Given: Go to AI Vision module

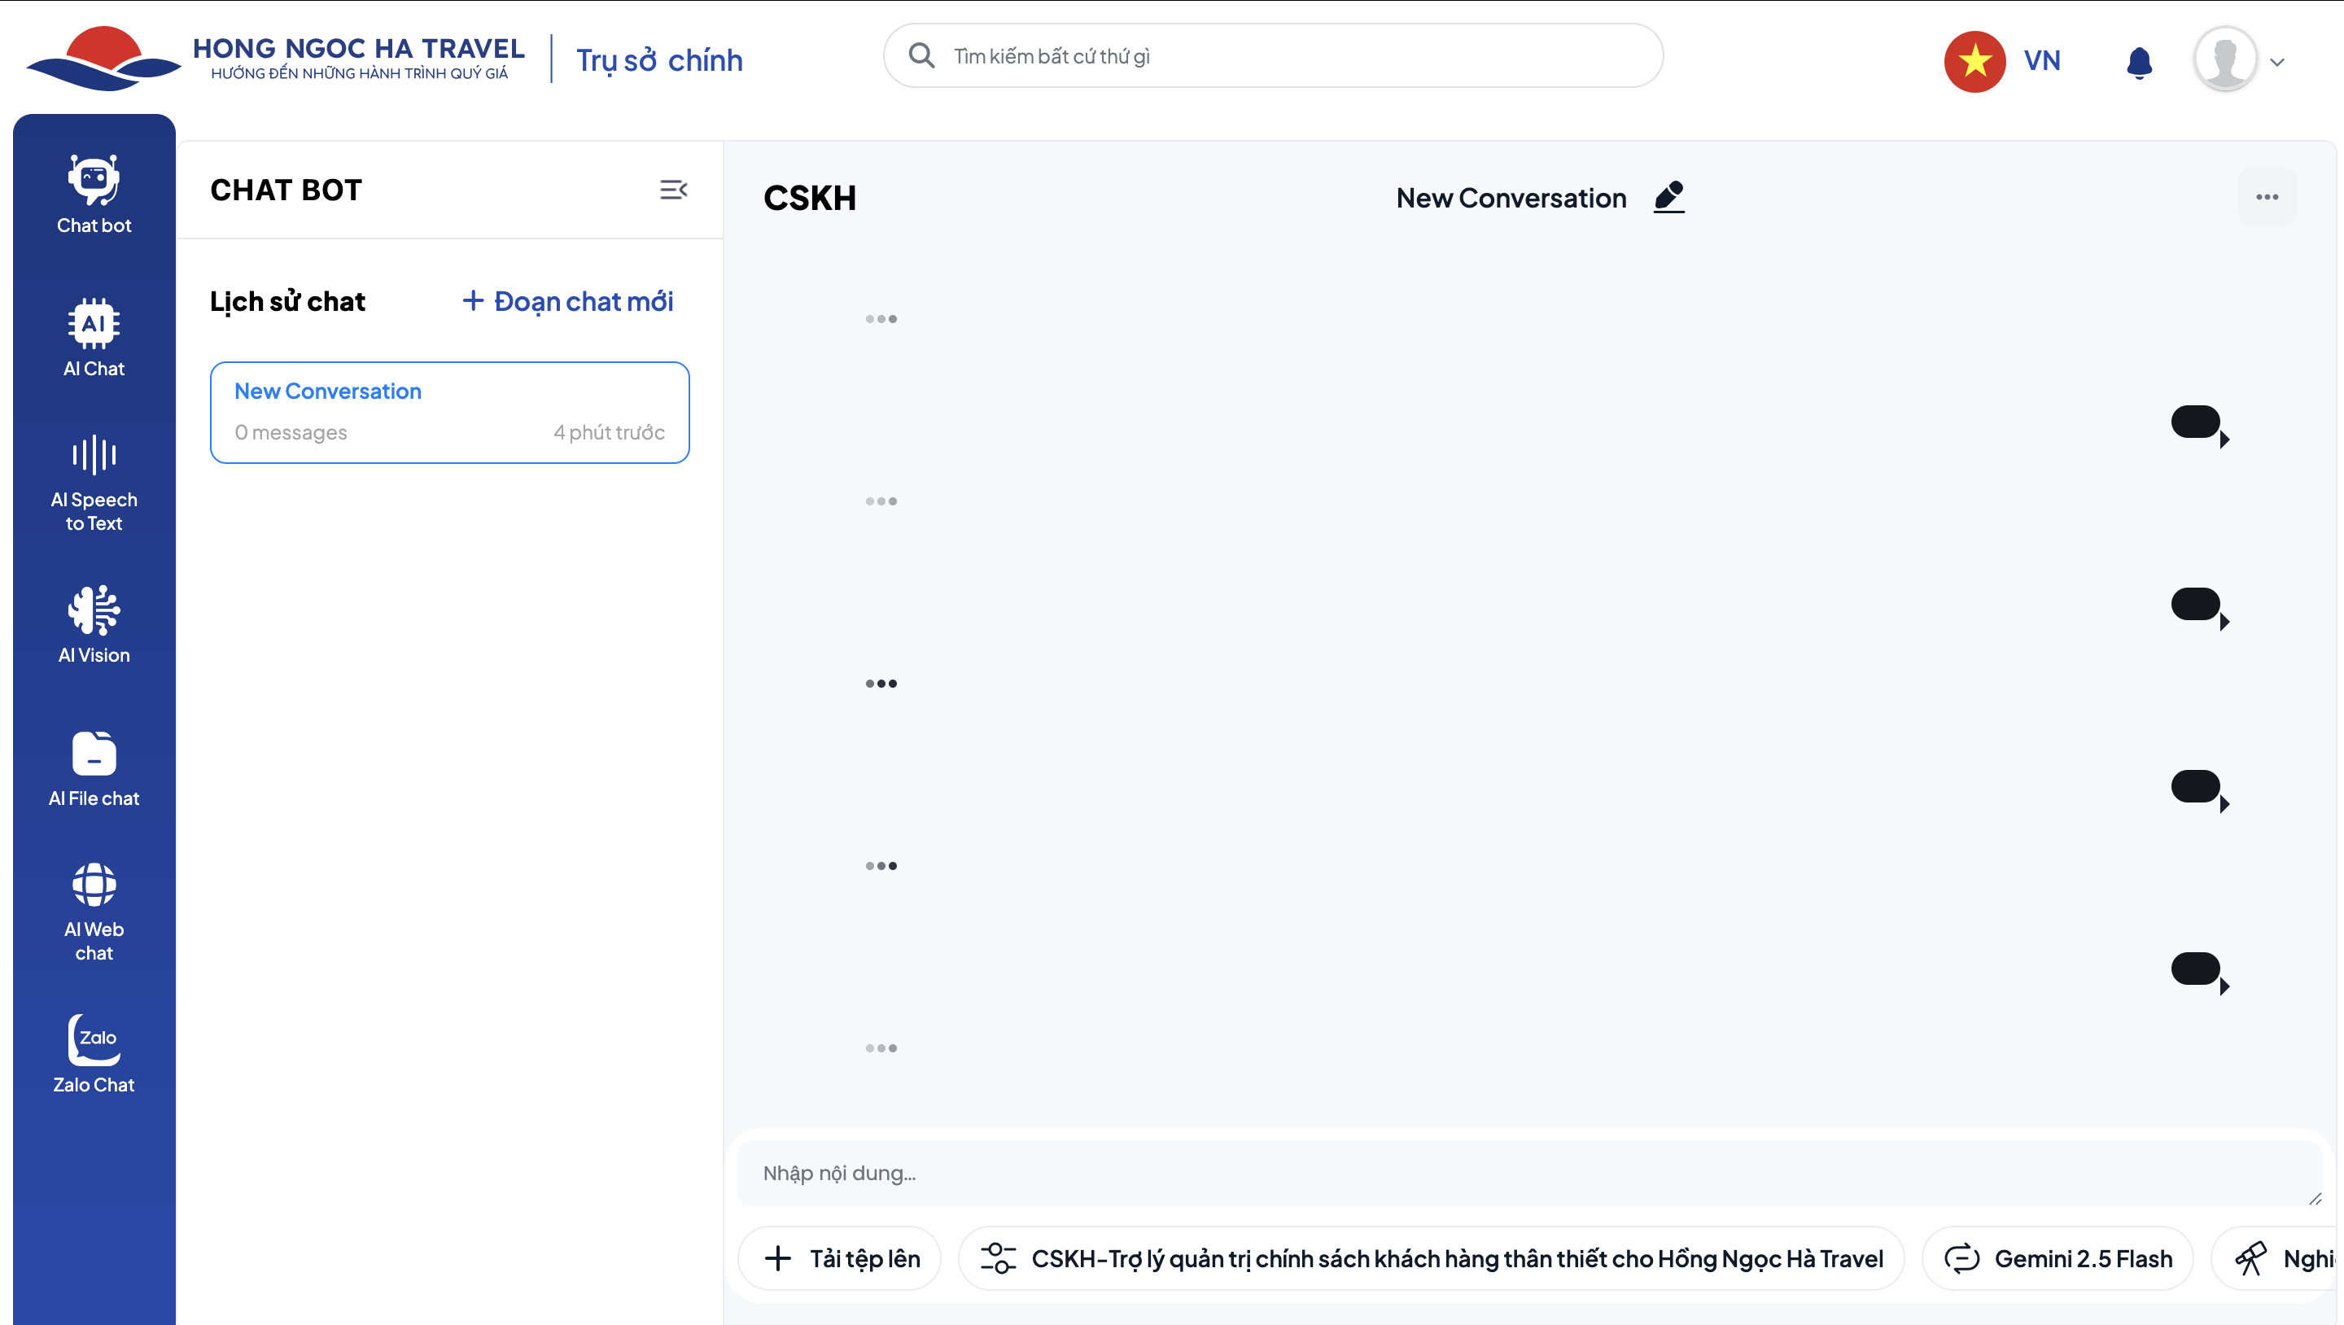Looking at the screenshot, I should click(94, 624).
